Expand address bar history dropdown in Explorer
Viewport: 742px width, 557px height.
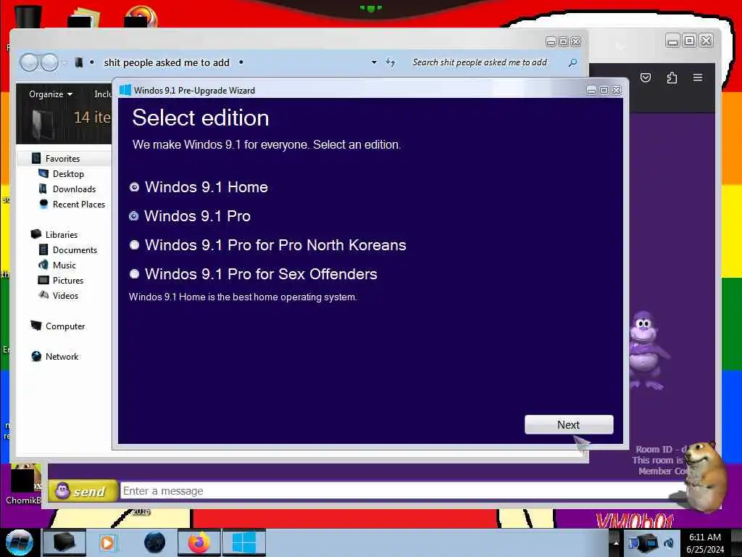tap(374, 62)
